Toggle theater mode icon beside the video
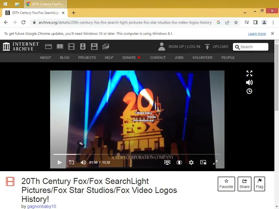This screenshot has width=279, height=209. [x=249, y=73]
